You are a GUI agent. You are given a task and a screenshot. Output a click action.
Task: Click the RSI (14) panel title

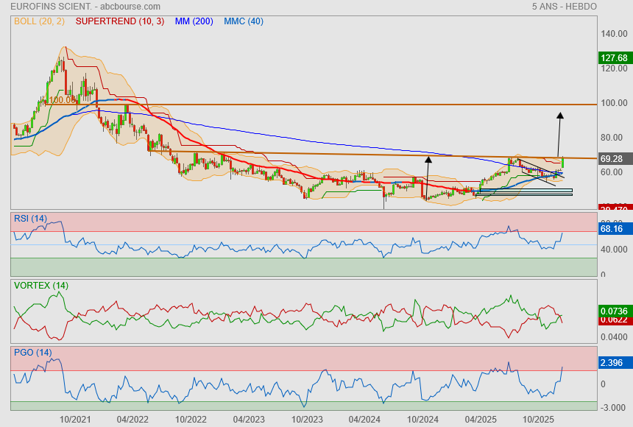[x=30, y=218]
